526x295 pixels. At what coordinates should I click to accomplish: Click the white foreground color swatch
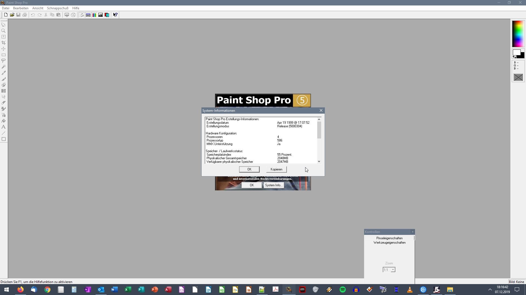tap(516, 52)
